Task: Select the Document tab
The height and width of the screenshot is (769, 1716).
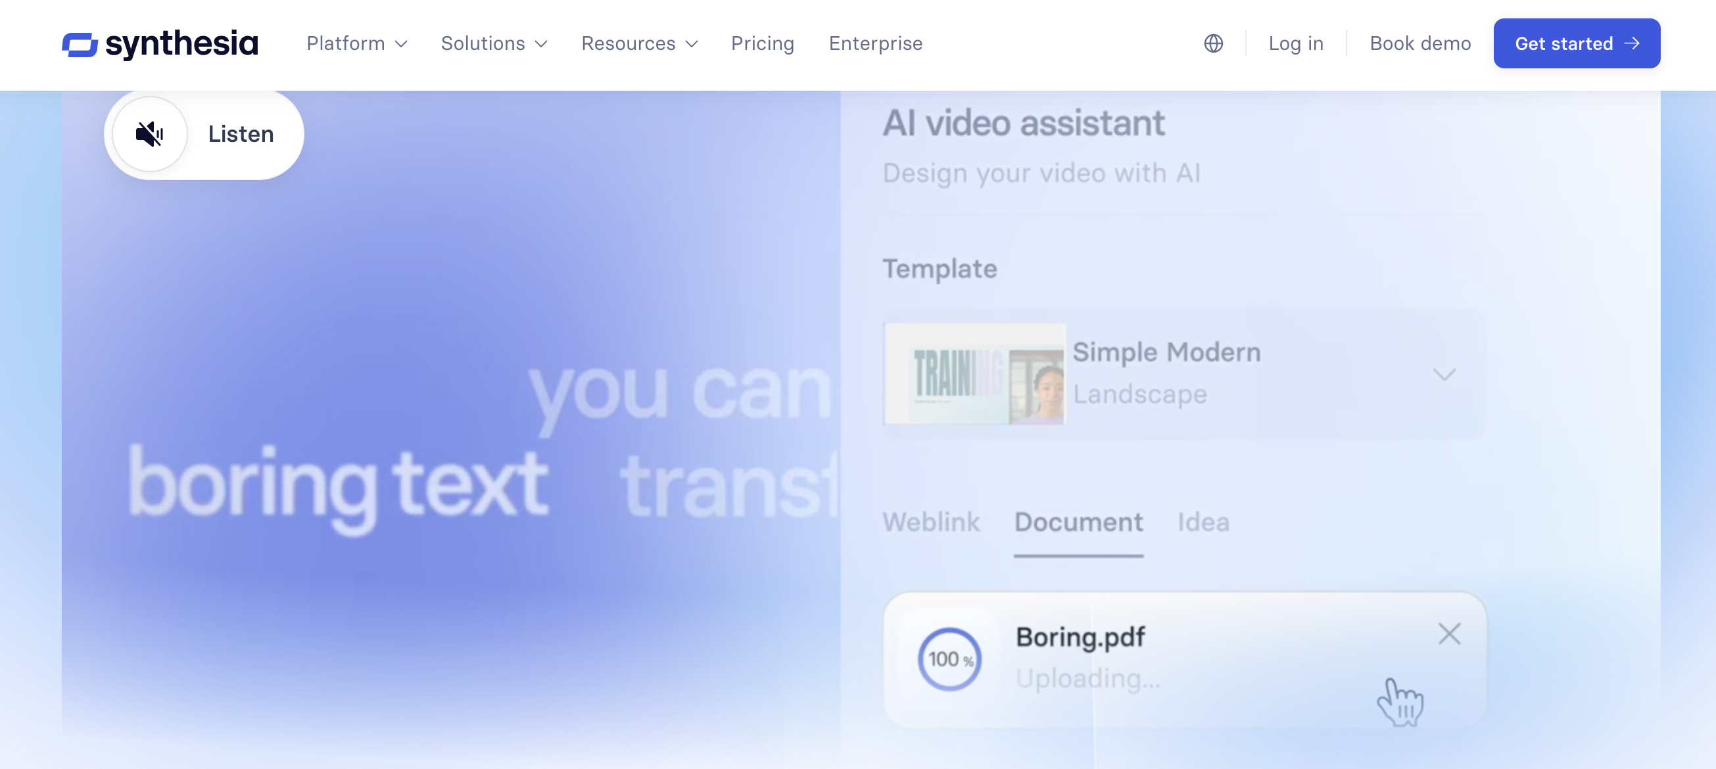Action: coord(1078,522)
